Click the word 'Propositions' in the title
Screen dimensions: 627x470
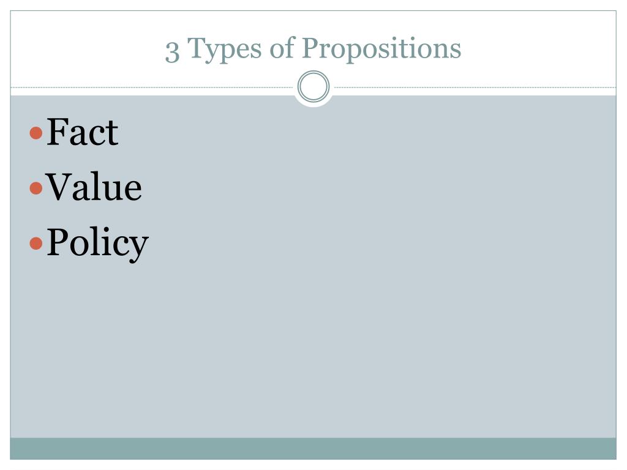point(381,49)
